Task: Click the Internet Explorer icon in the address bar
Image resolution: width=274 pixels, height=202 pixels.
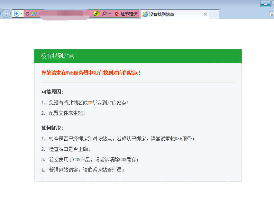Action: click(34, 14)
